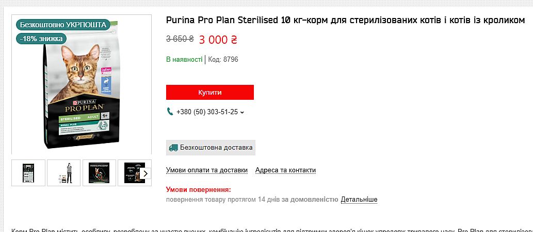
Task: Click the phone number +380 (50) 303-51-25
Action: 207,112
